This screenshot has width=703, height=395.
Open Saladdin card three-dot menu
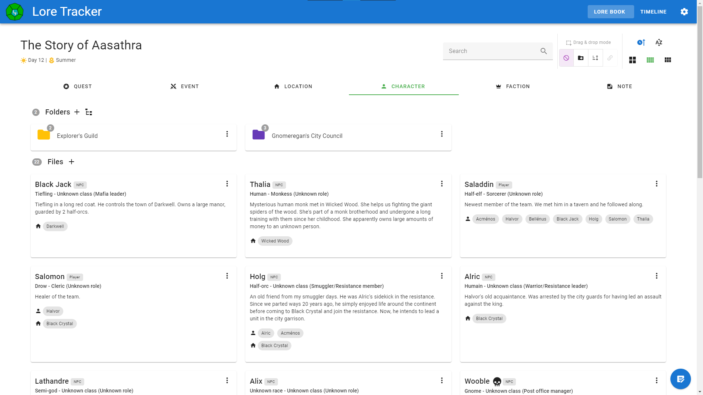point(656,184)
